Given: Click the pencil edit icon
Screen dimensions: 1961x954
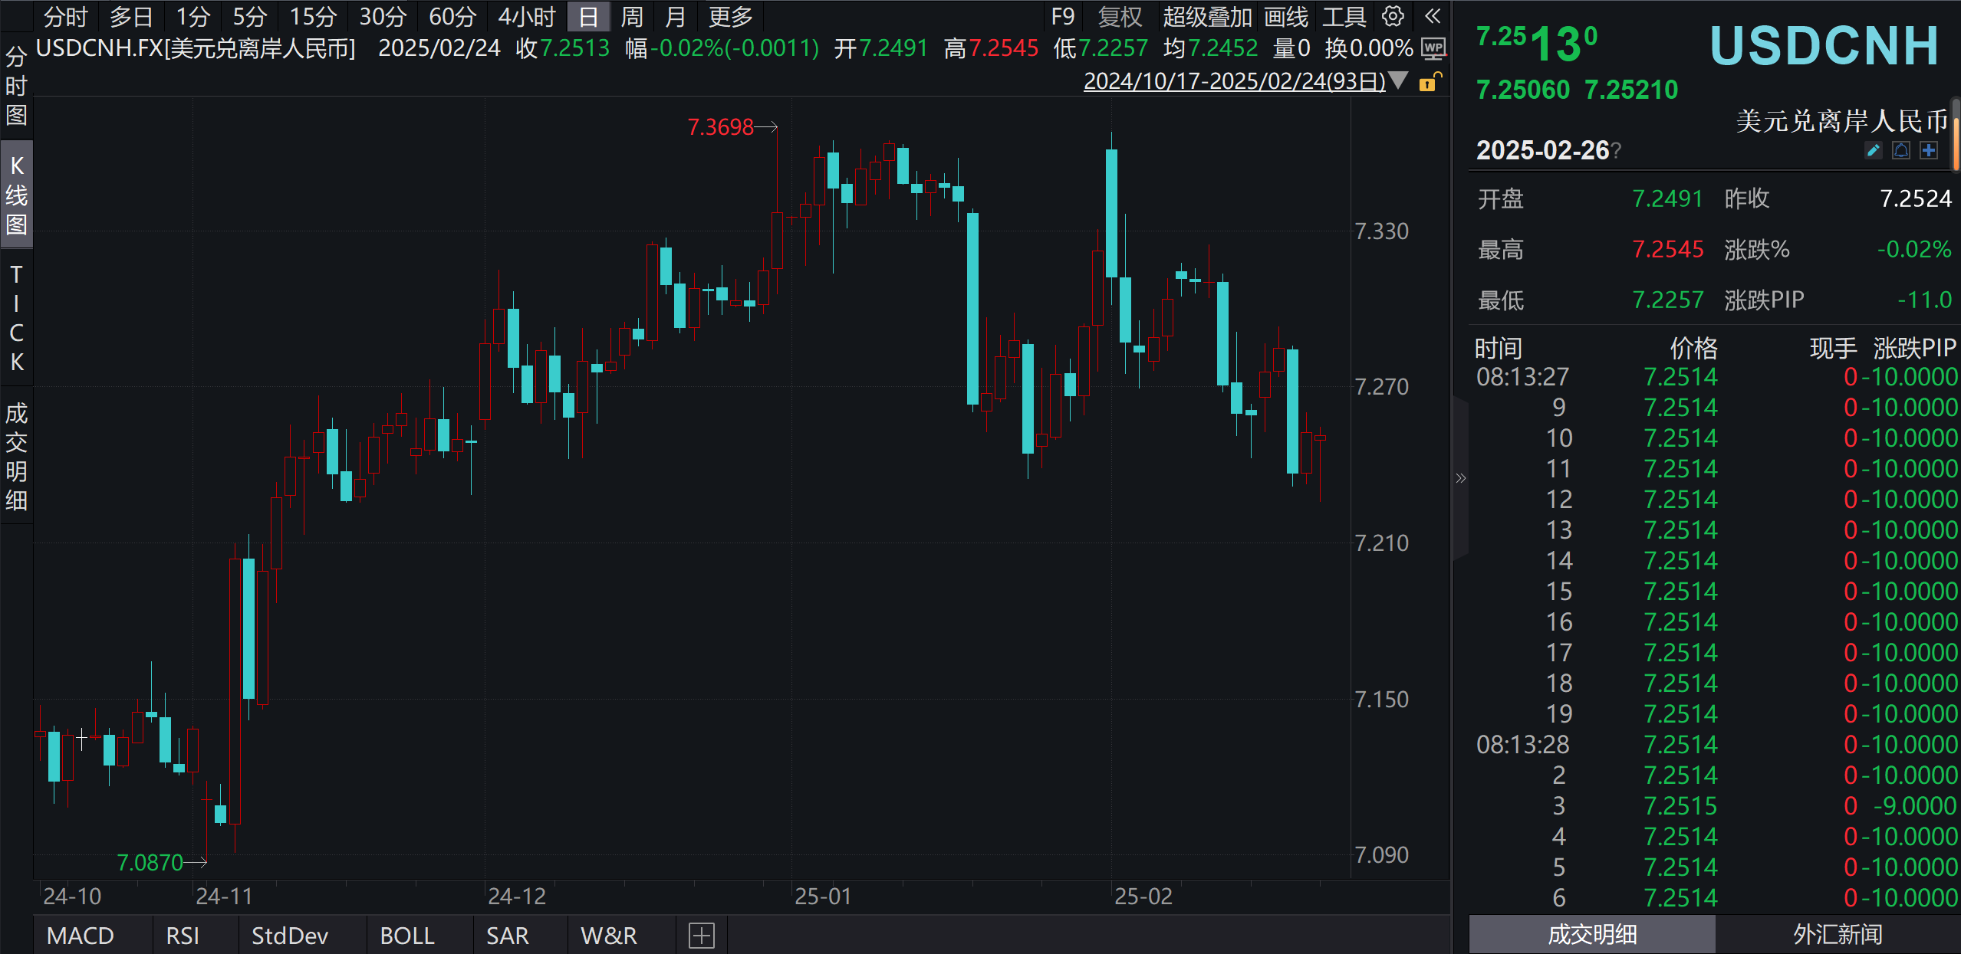Looking at the screenshot, I should (1873, 151).
